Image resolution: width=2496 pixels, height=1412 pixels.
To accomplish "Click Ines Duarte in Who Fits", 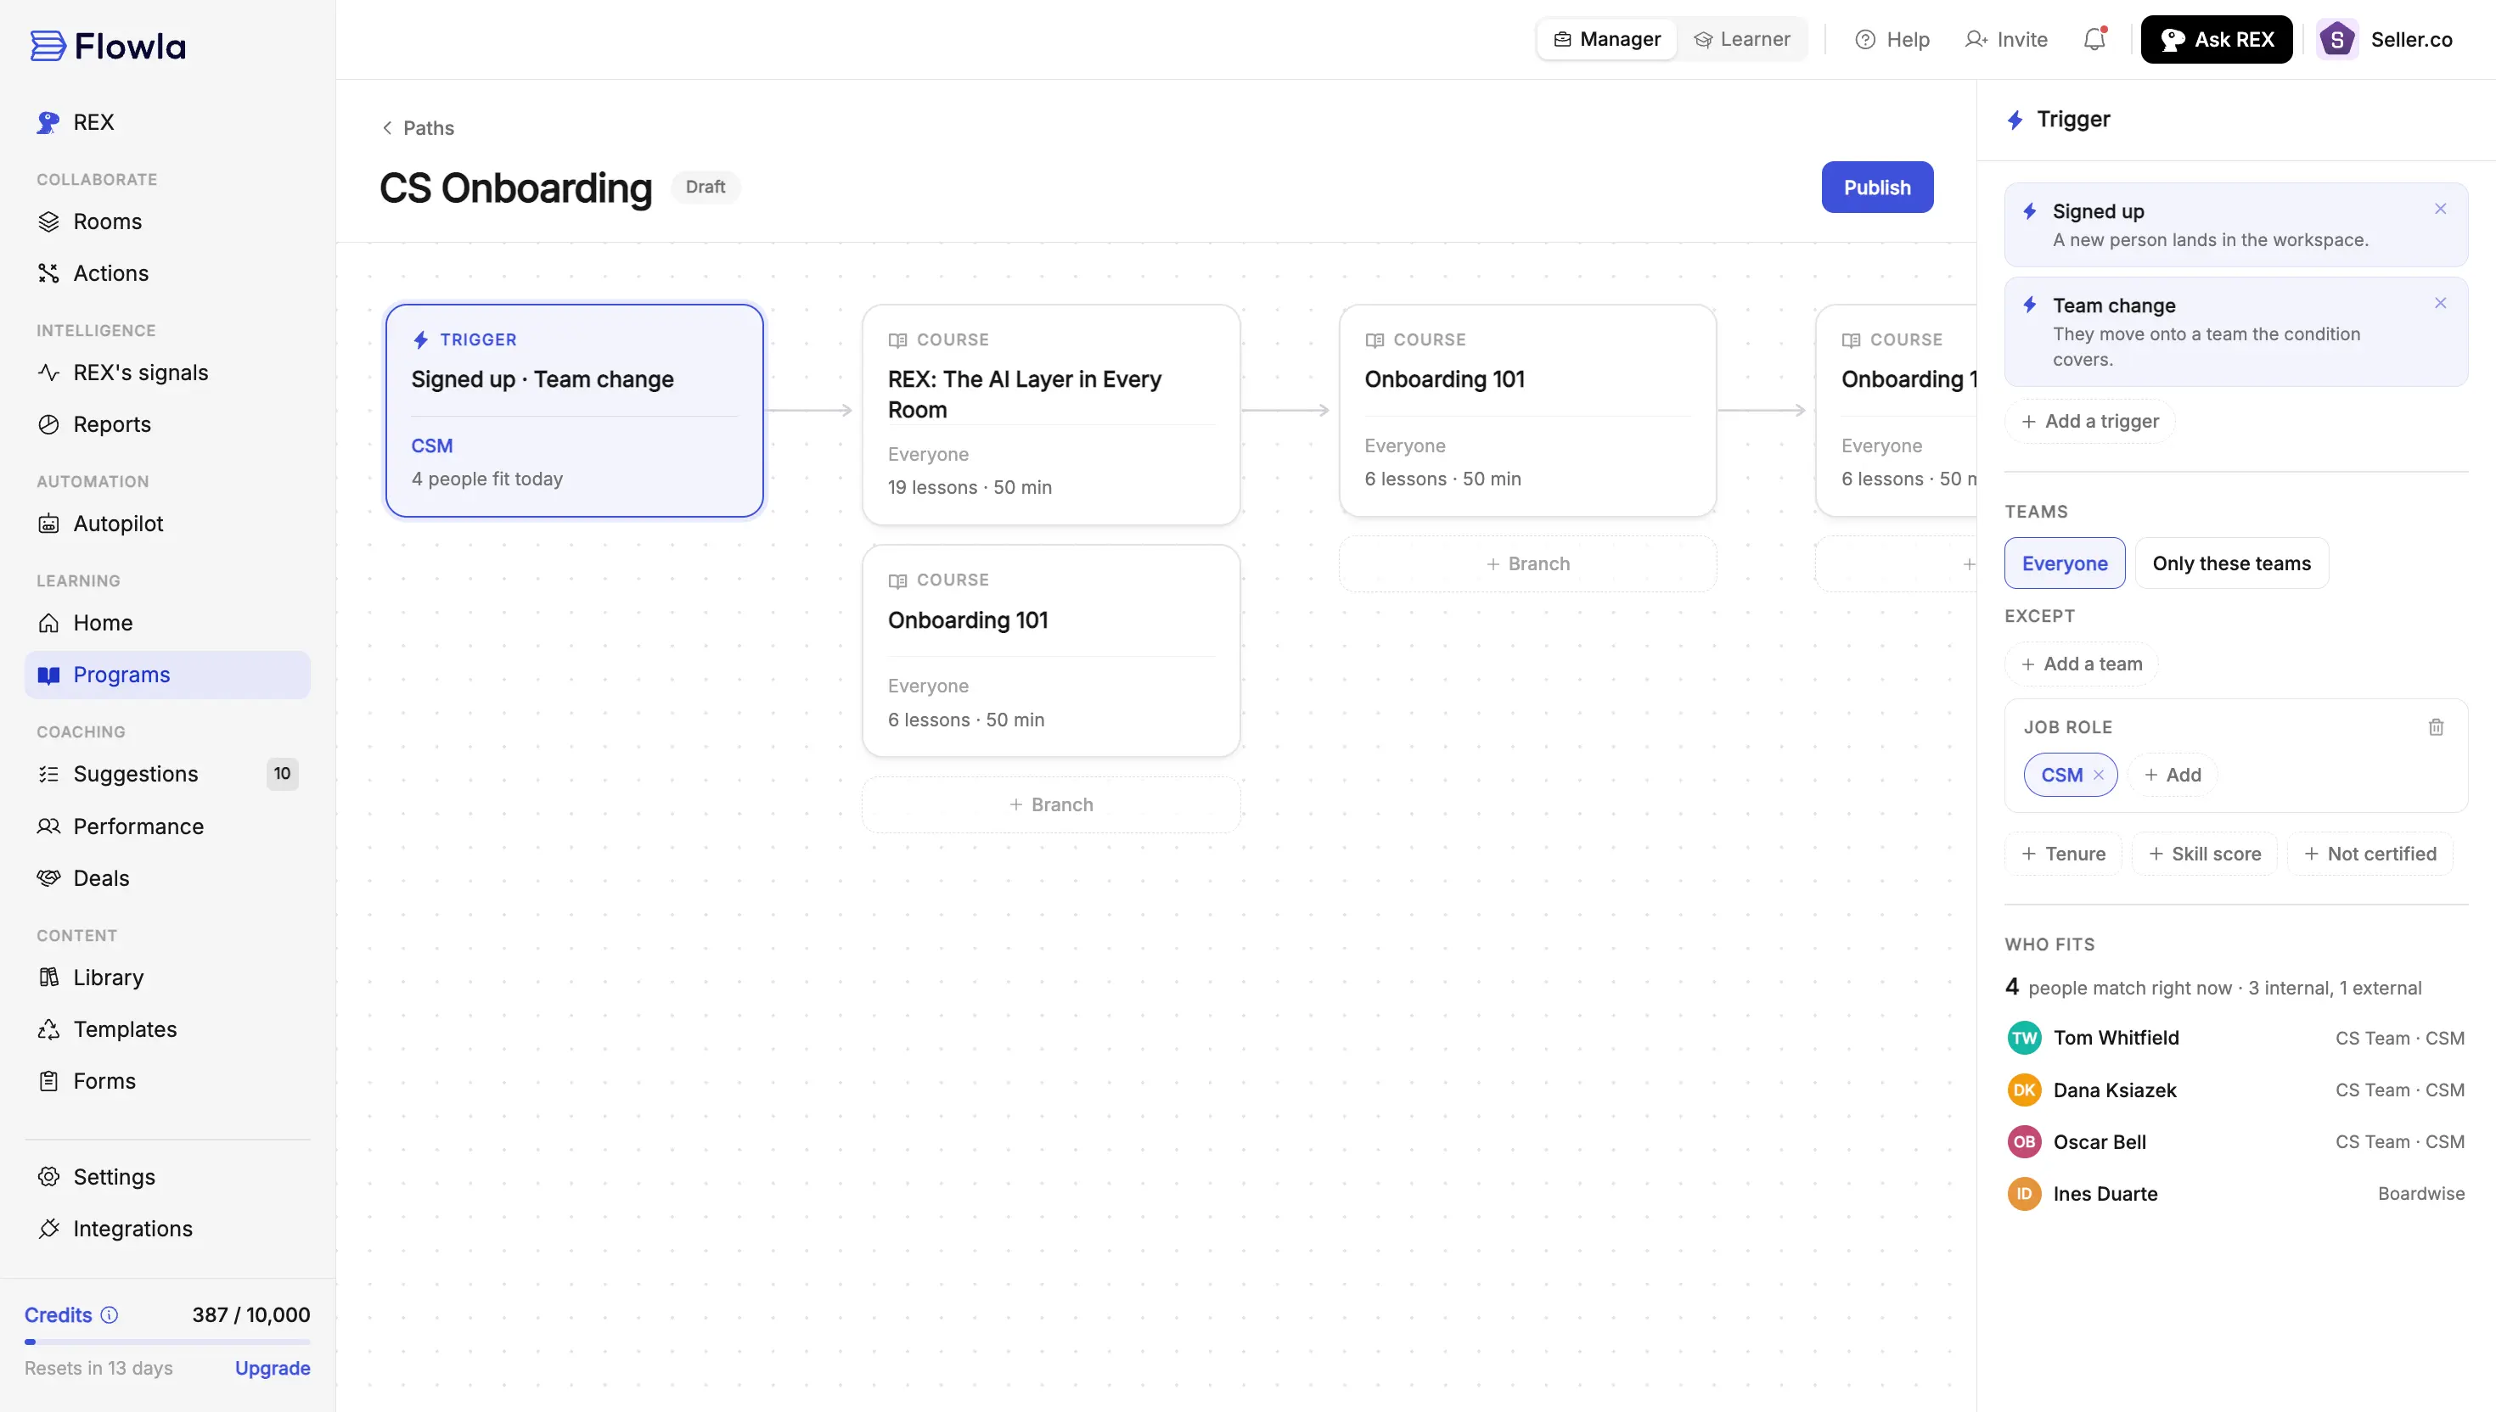I will point(2105,1194).
